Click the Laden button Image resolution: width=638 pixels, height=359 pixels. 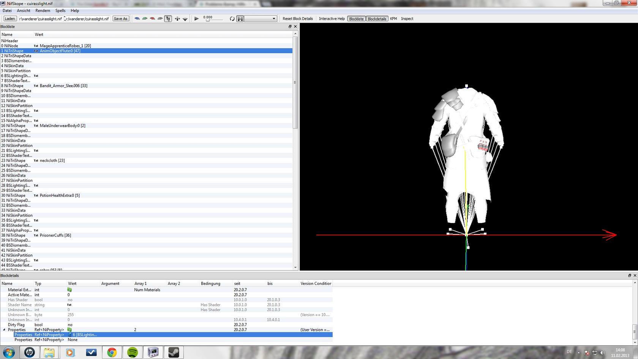pyautogui.click(x=10, y=19)
